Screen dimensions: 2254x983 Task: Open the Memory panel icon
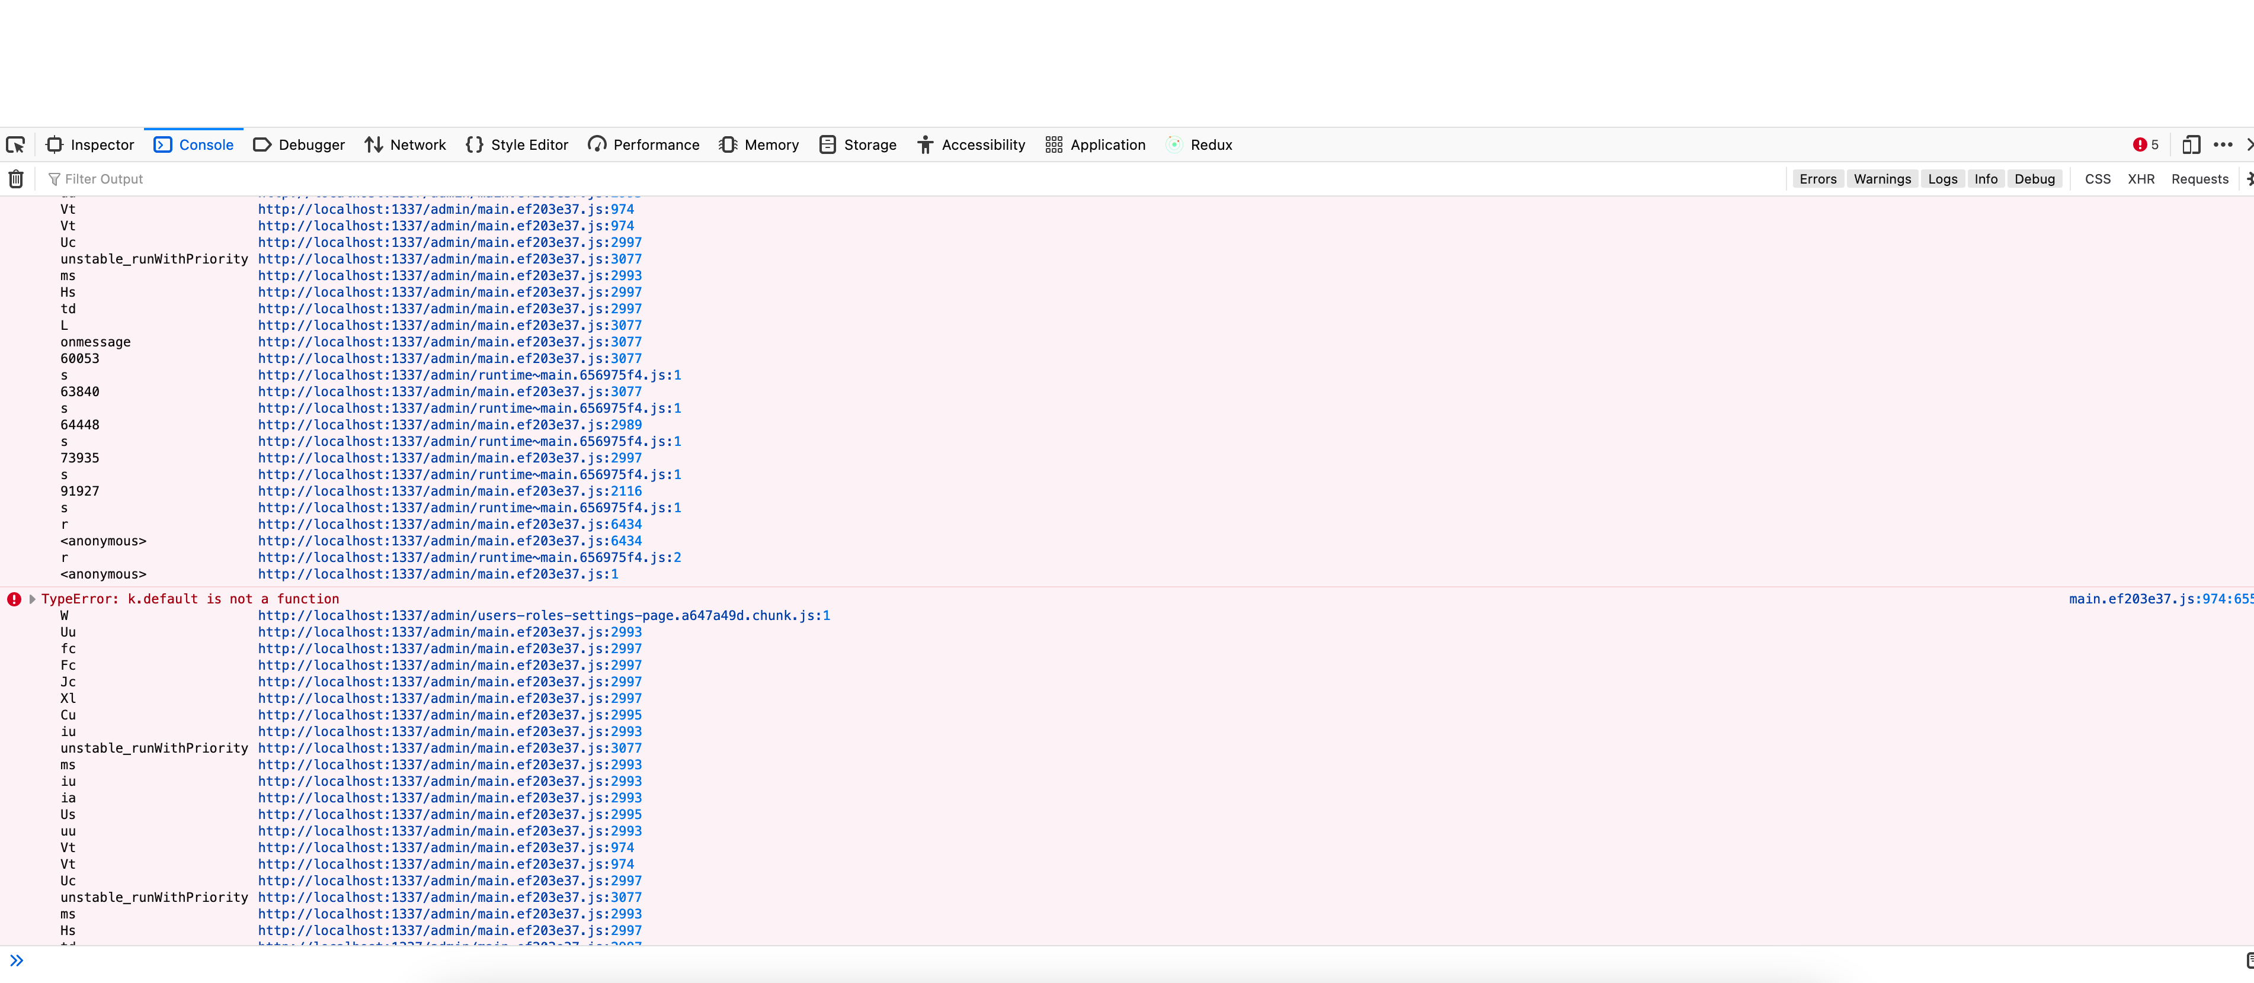[x=729, y=144]
